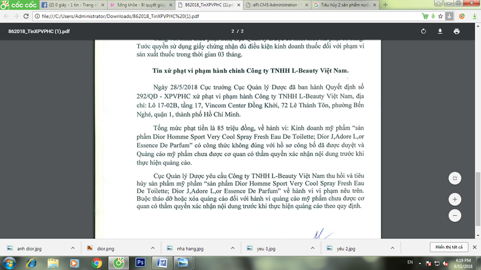Click the fit to page button
Viewport: 481px width, 270px height.
454,178
